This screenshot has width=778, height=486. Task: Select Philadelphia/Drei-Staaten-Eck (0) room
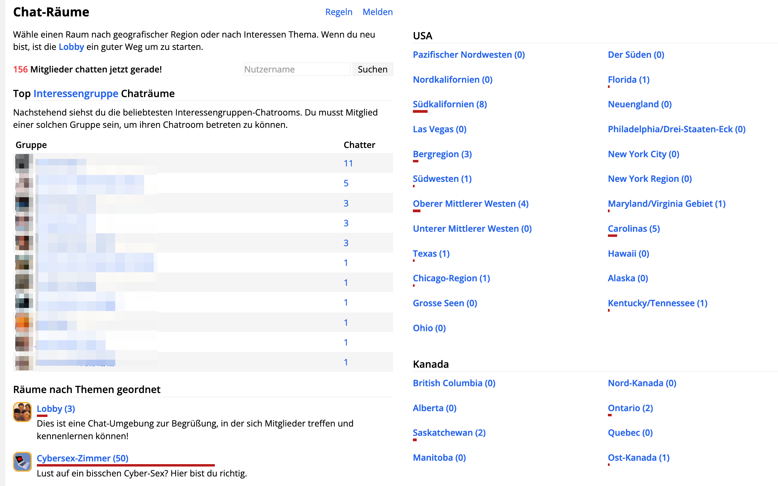tap(676, 129)
